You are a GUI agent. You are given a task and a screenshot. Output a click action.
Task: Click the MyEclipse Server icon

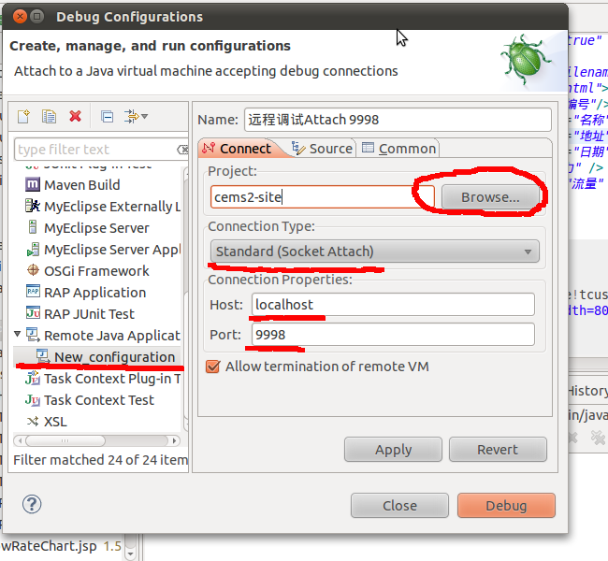pyautogui.click(x=33, y=227)
